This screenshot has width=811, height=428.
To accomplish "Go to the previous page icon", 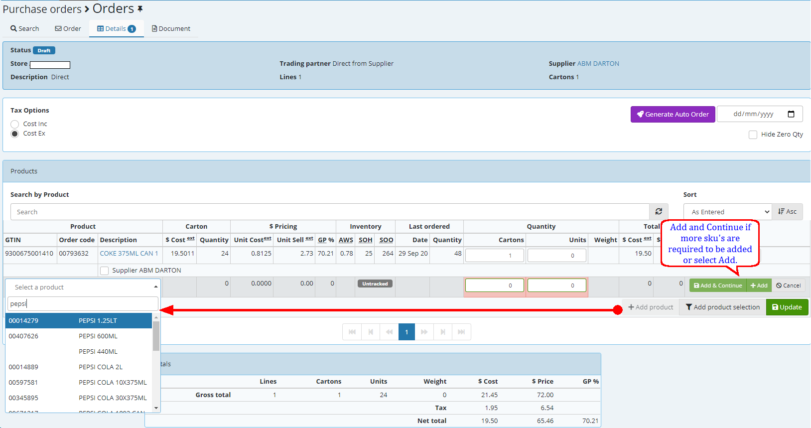I will pyautogui.click(x=371, y=332).
